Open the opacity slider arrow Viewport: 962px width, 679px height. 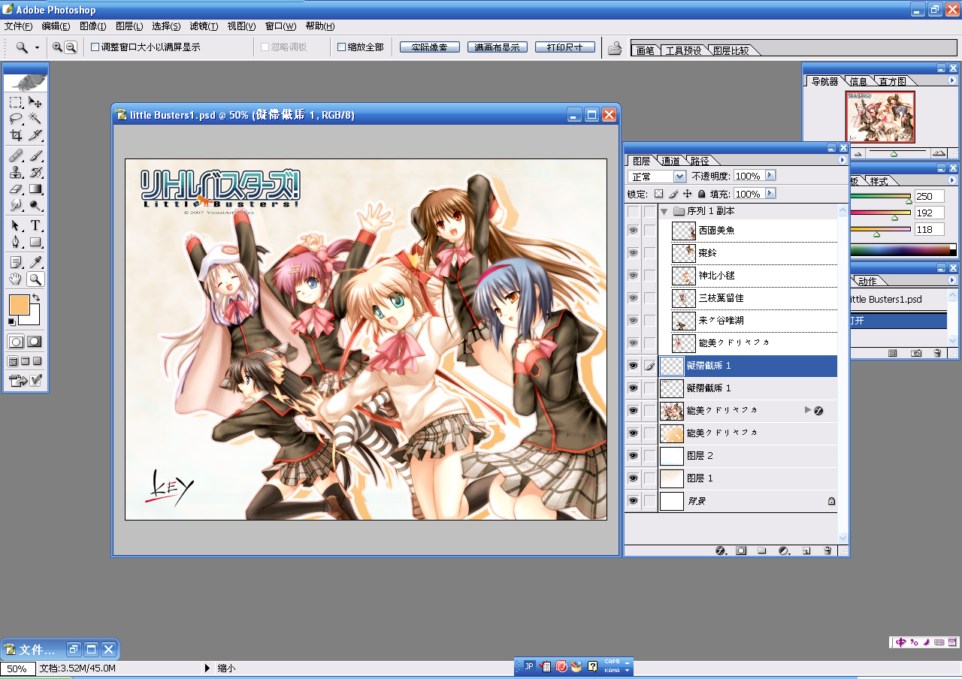coord(770,176)
